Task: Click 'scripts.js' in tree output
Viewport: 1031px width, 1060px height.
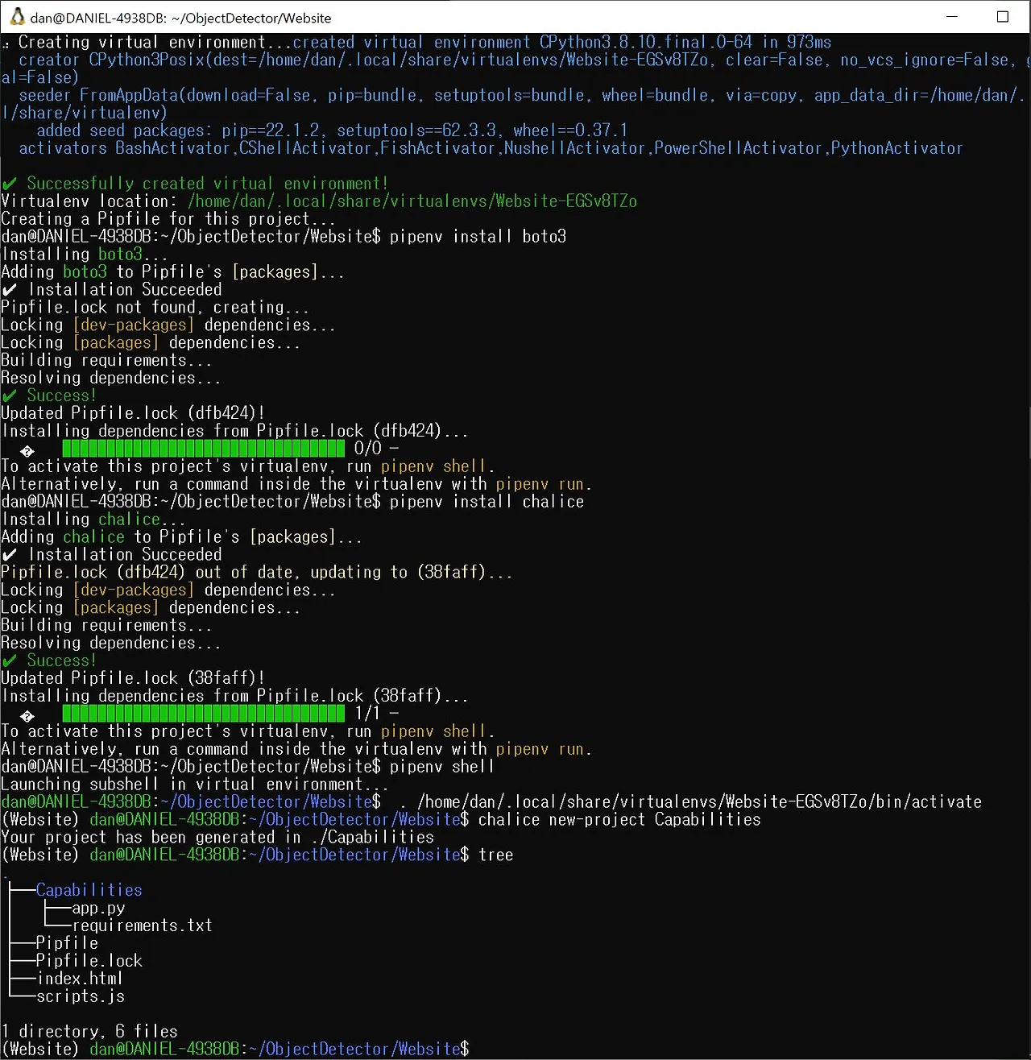Action: pos(81,996)
